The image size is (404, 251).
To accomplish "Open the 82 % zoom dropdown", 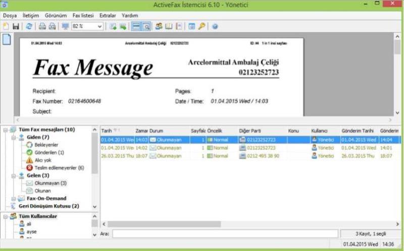I will coord(99,26).
